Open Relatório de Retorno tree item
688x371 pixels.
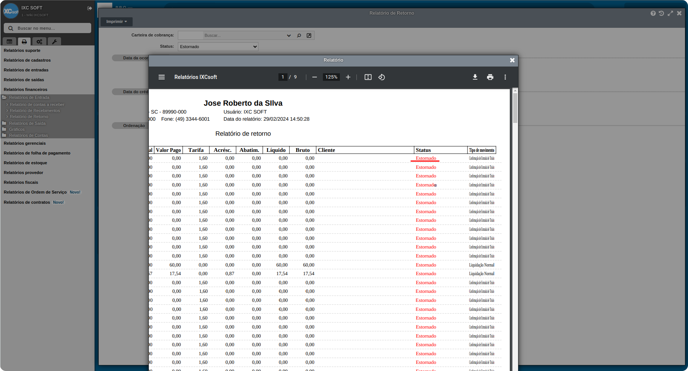coord(29,117)
